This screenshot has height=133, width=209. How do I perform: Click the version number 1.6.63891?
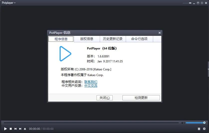[104, 56]
